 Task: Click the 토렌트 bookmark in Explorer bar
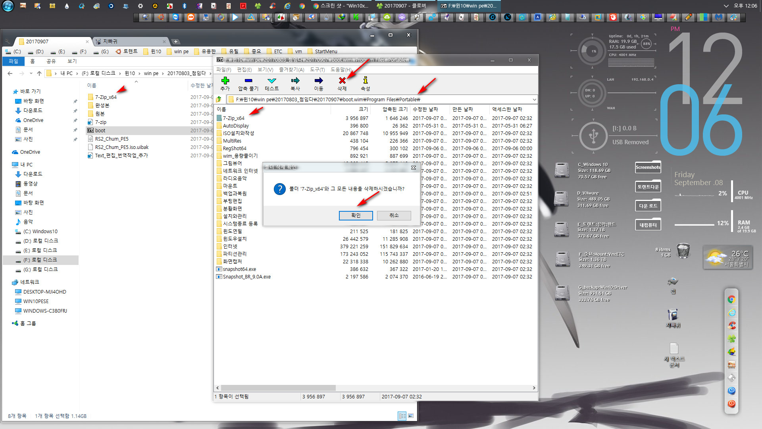[127, 51]
